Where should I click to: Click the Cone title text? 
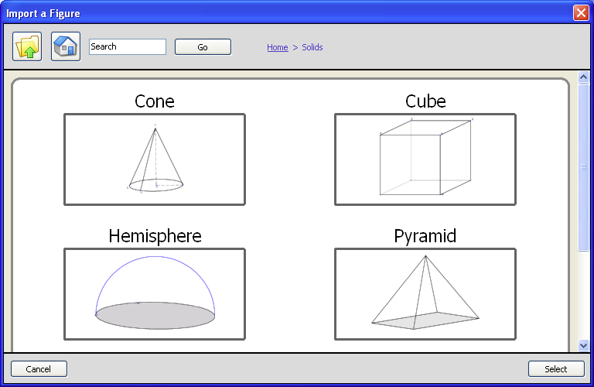click(x=155, y=101)
